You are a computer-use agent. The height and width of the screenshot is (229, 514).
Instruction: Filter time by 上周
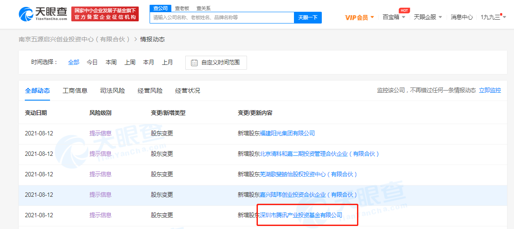point(130,62)
